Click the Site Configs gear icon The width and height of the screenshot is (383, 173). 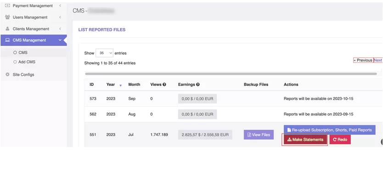tap(7, 74)
